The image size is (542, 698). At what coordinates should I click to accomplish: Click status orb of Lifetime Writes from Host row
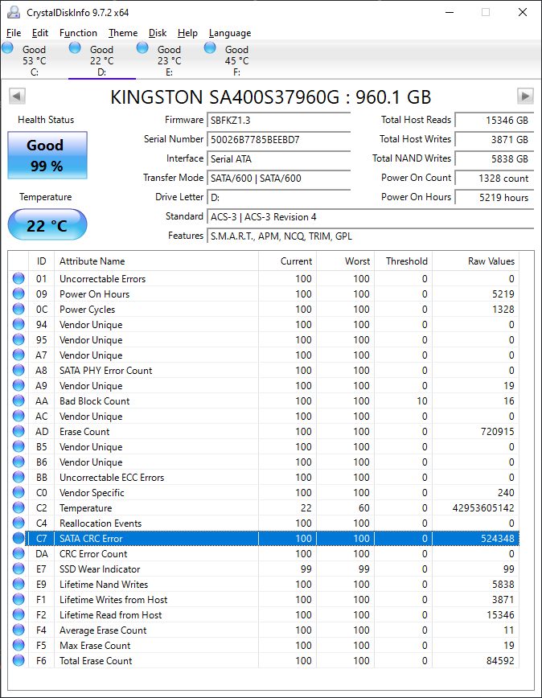point(18,599)
